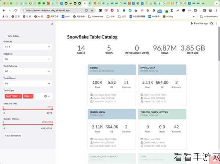Close the active browser tab

(x=85, y=3)
